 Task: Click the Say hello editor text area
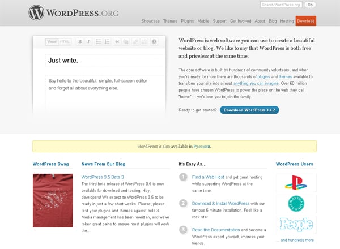click(x=105, y=93)
